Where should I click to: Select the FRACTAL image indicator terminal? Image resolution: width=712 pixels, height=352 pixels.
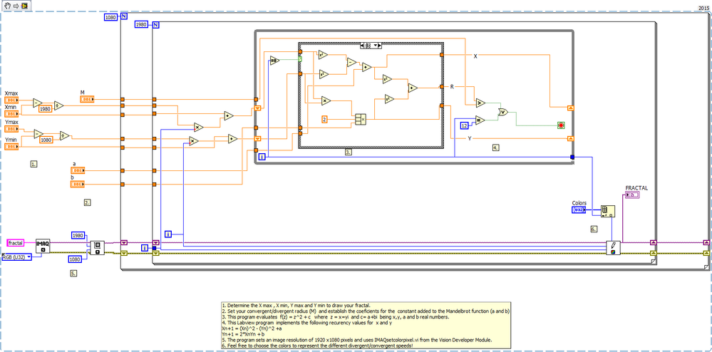[632, 195]
